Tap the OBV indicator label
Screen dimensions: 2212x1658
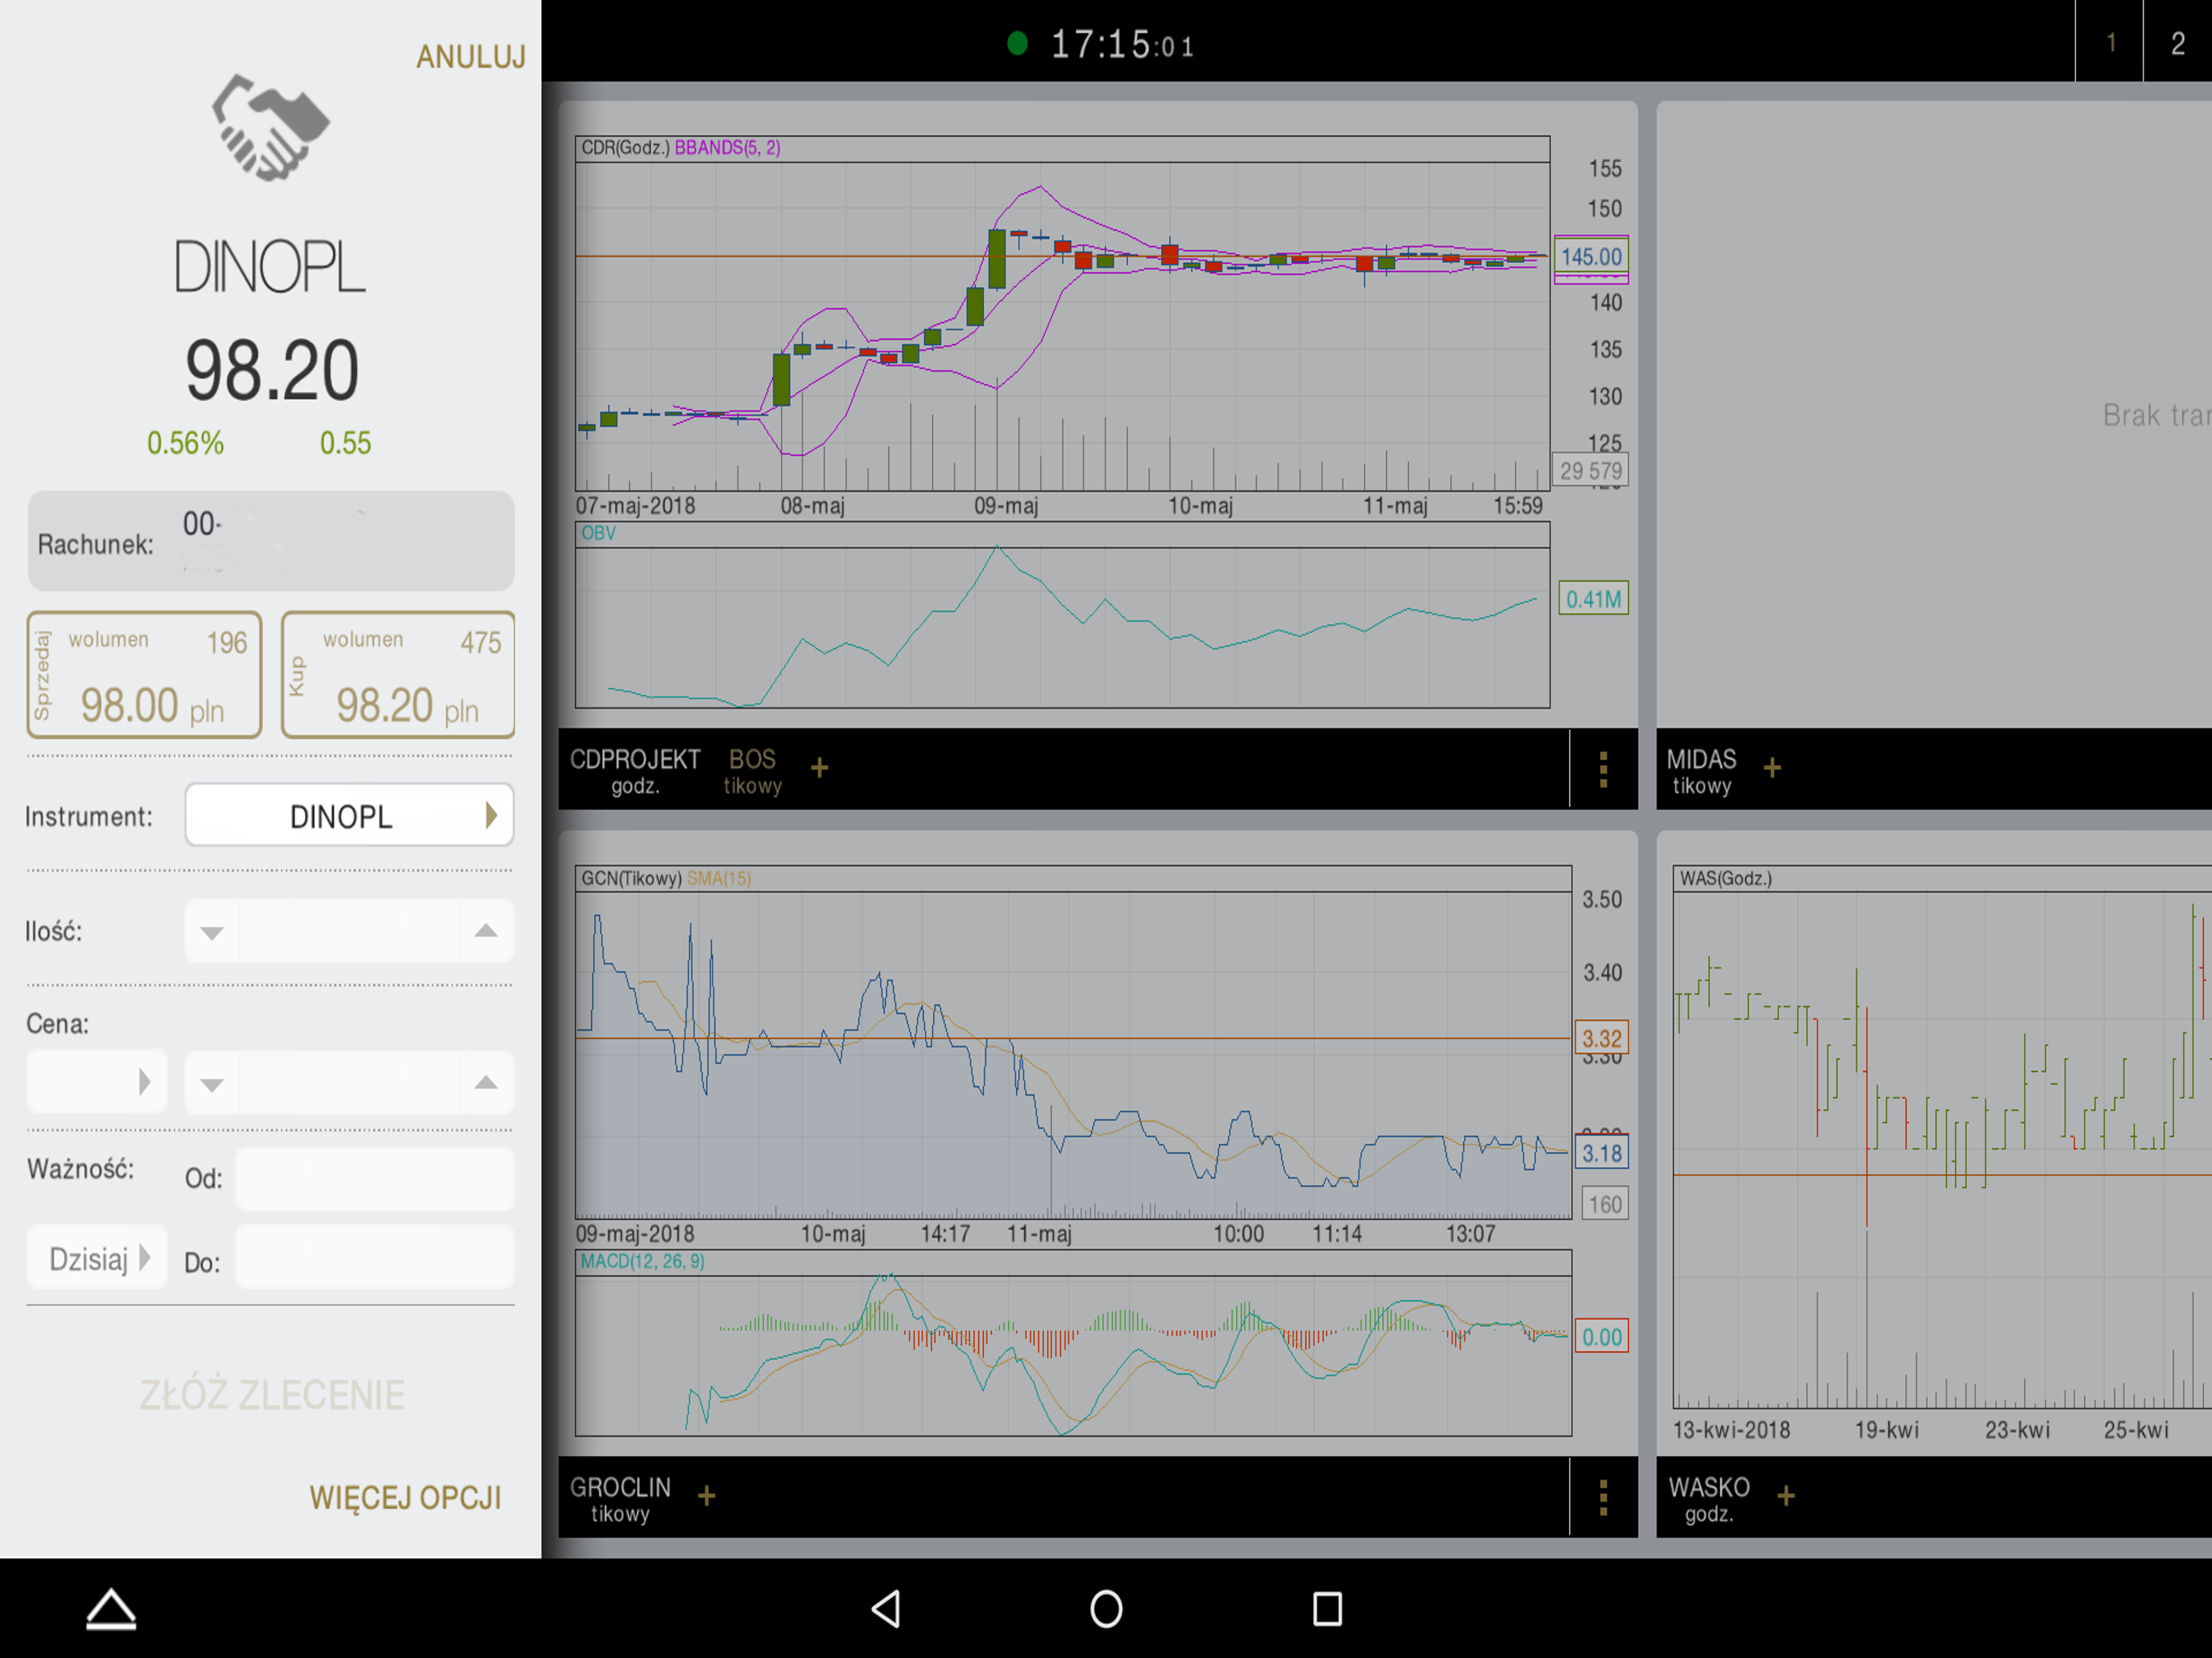598,533
